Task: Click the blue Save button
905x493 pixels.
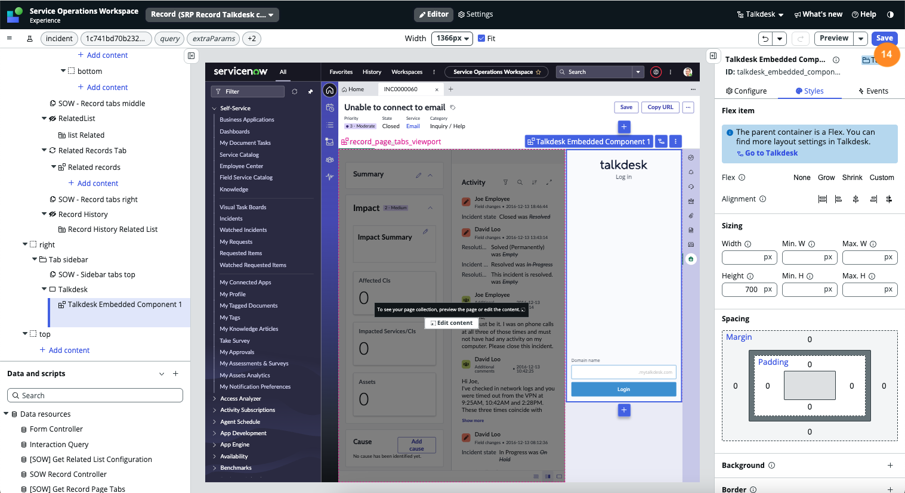Action: click(x=885, y=38)
